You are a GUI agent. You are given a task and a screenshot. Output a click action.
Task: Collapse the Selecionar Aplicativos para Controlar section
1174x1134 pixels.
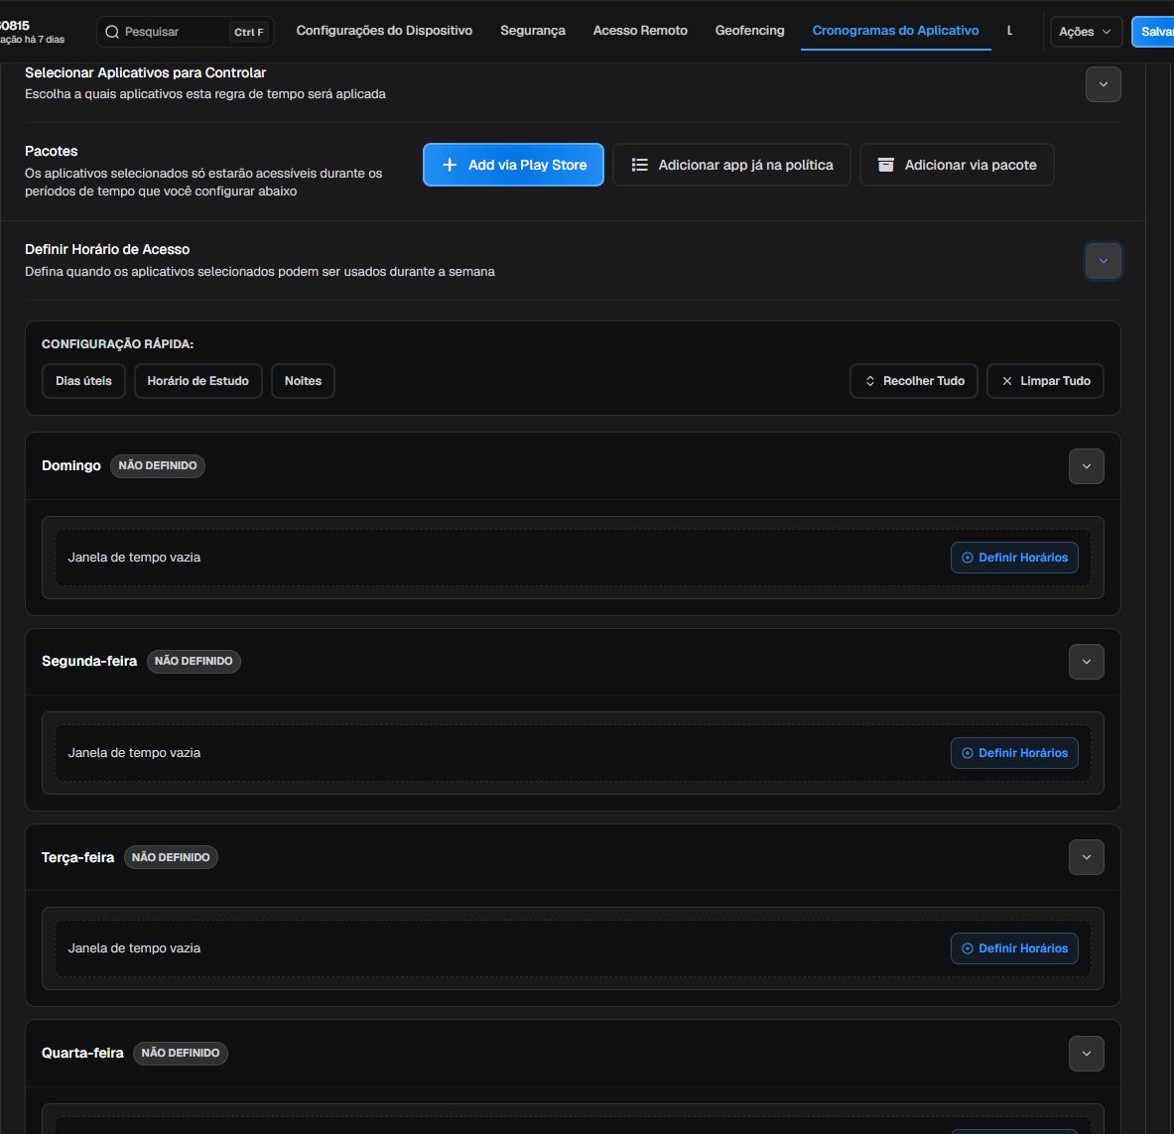[x=1103, y=83]
